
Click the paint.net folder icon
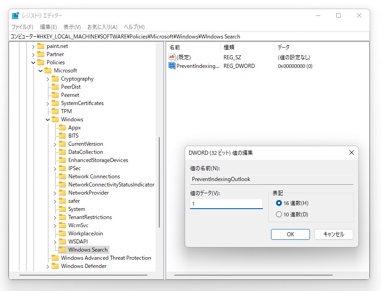42,46
